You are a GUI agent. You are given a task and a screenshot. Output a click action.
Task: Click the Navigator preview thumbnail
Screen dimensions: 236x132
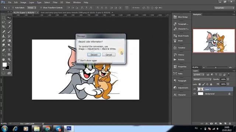coord(214,41)
